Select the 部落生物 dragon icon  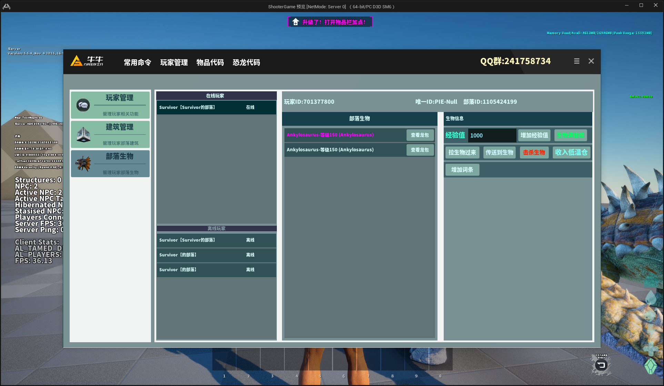[83, 164]
